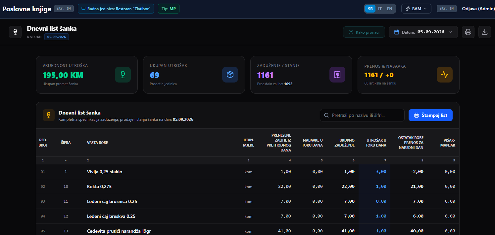495x235 pixels.
Task: Click PRENESENE ZALIHE IZ PRETHODNOG DANA header
Action: point(279,143)
